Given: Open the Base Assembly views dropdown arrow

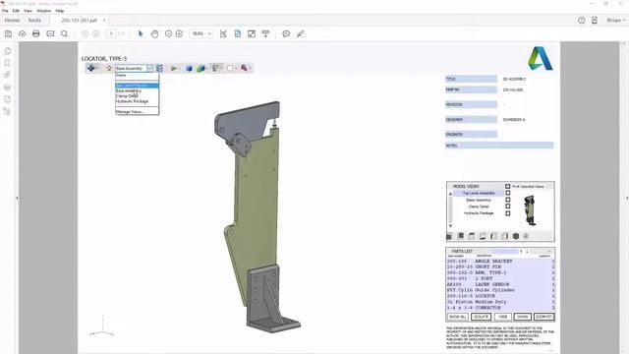Looking at the screenshot, I should 149,68.
